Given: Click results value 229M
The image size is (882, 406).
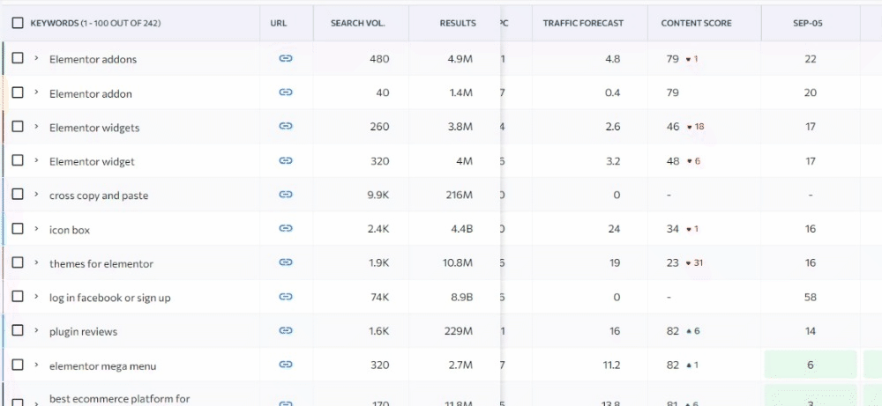Looking at the screenshot, I should 459,331.
